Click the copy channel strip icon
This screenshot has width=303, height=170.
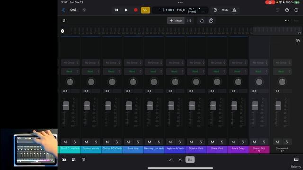(202, 21)
